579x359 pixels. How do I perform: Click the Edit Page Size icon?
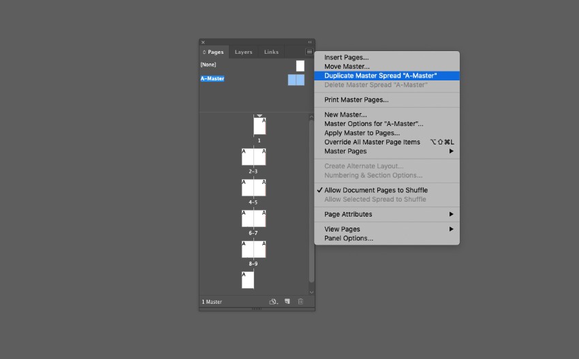(273, 302)
